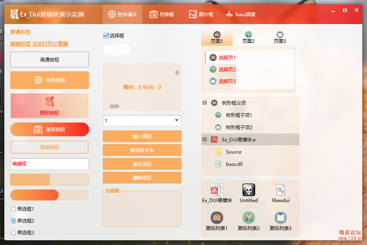Collapse the Ex_DUI易模块.e tree node

[x=204, y=139]
